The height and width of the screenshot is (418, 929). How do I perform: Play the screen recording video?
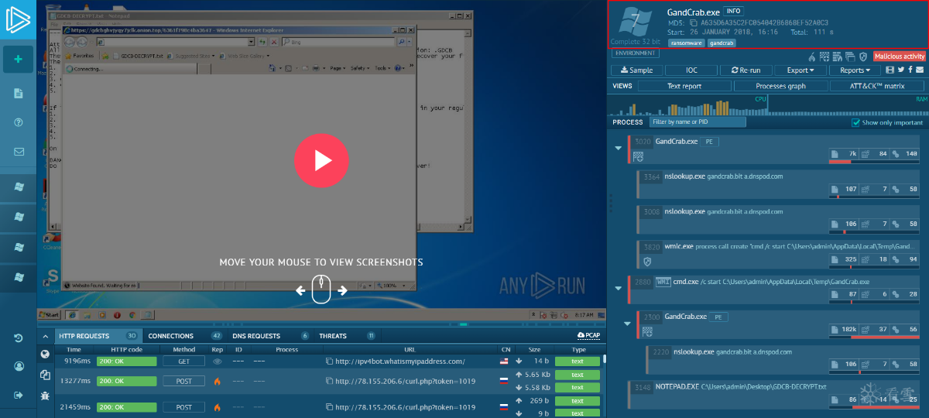pos(322,160)
